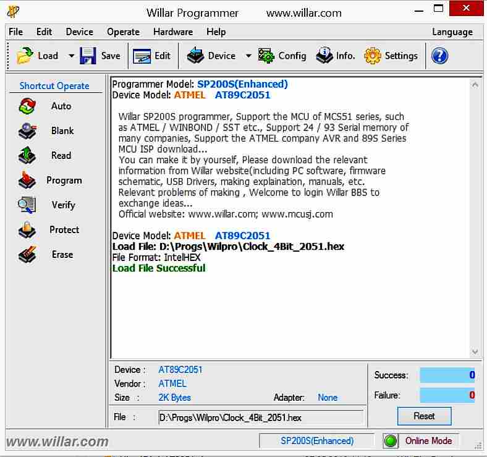Click the Blank shortcut label
Image resolution: width=487 pixels, height=457 pixels.
pyautogui.click(x=62, y=131)
